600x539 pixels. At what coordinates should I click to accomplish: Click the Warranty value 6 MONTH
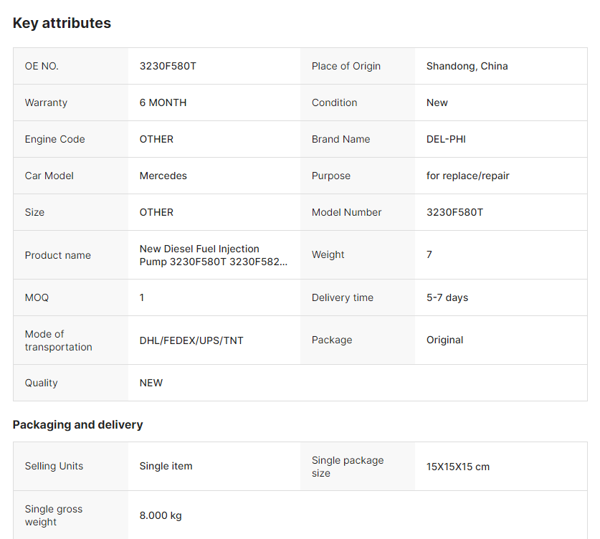(x=163, y=102)
